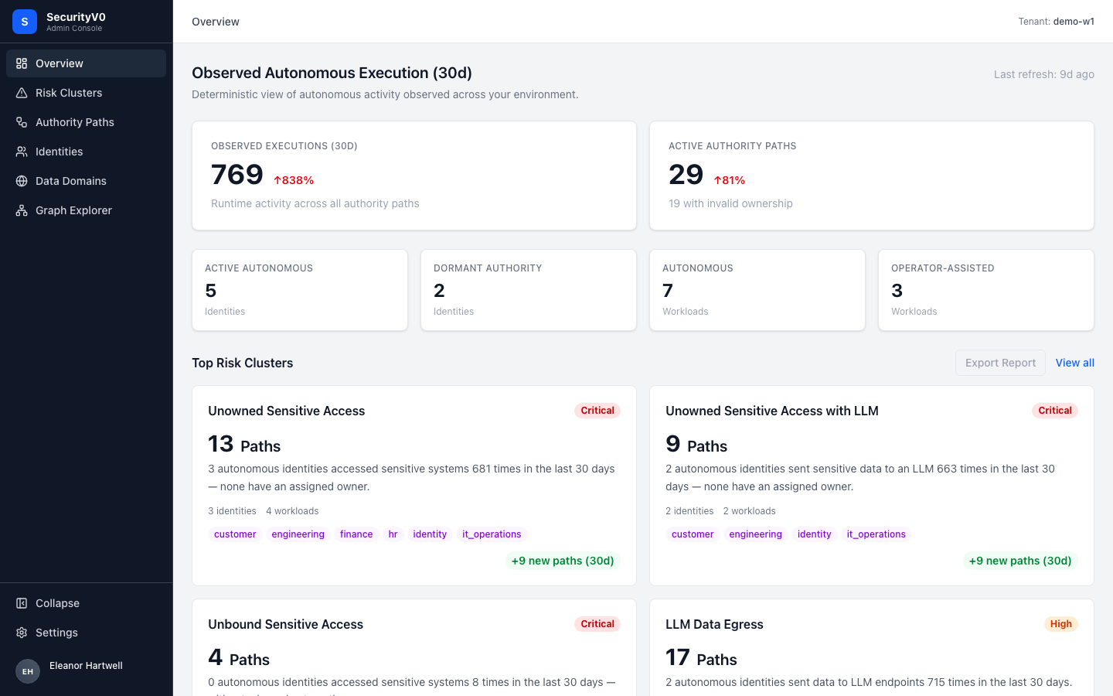Image resolution: width=1113 pixels, height=696 pixels.
Task: Click 'Observed Autonomous Execution (30d)' heading
Action: [x=332, y=73]
